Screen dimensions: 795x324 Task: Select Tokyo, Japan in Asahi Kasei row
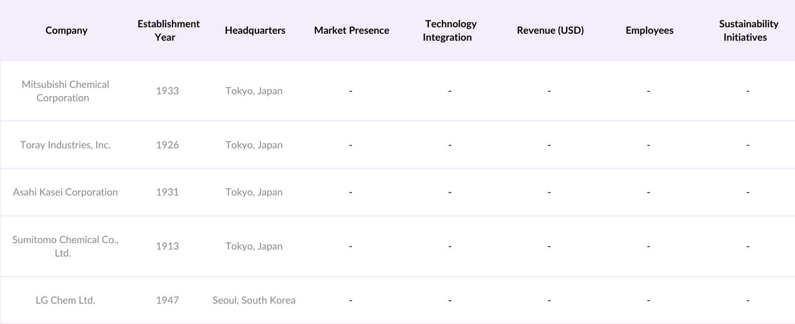[x=254, y=192]
